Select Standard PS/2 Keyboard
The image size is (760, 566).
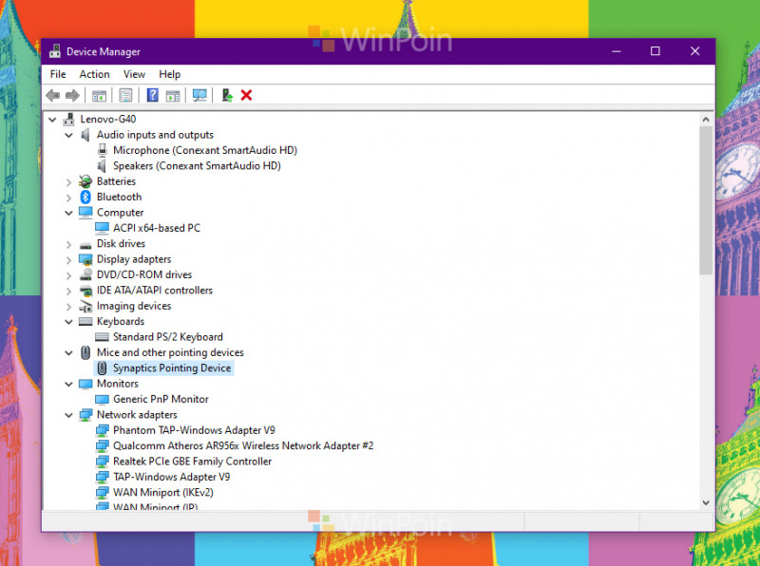click(168, 337)
